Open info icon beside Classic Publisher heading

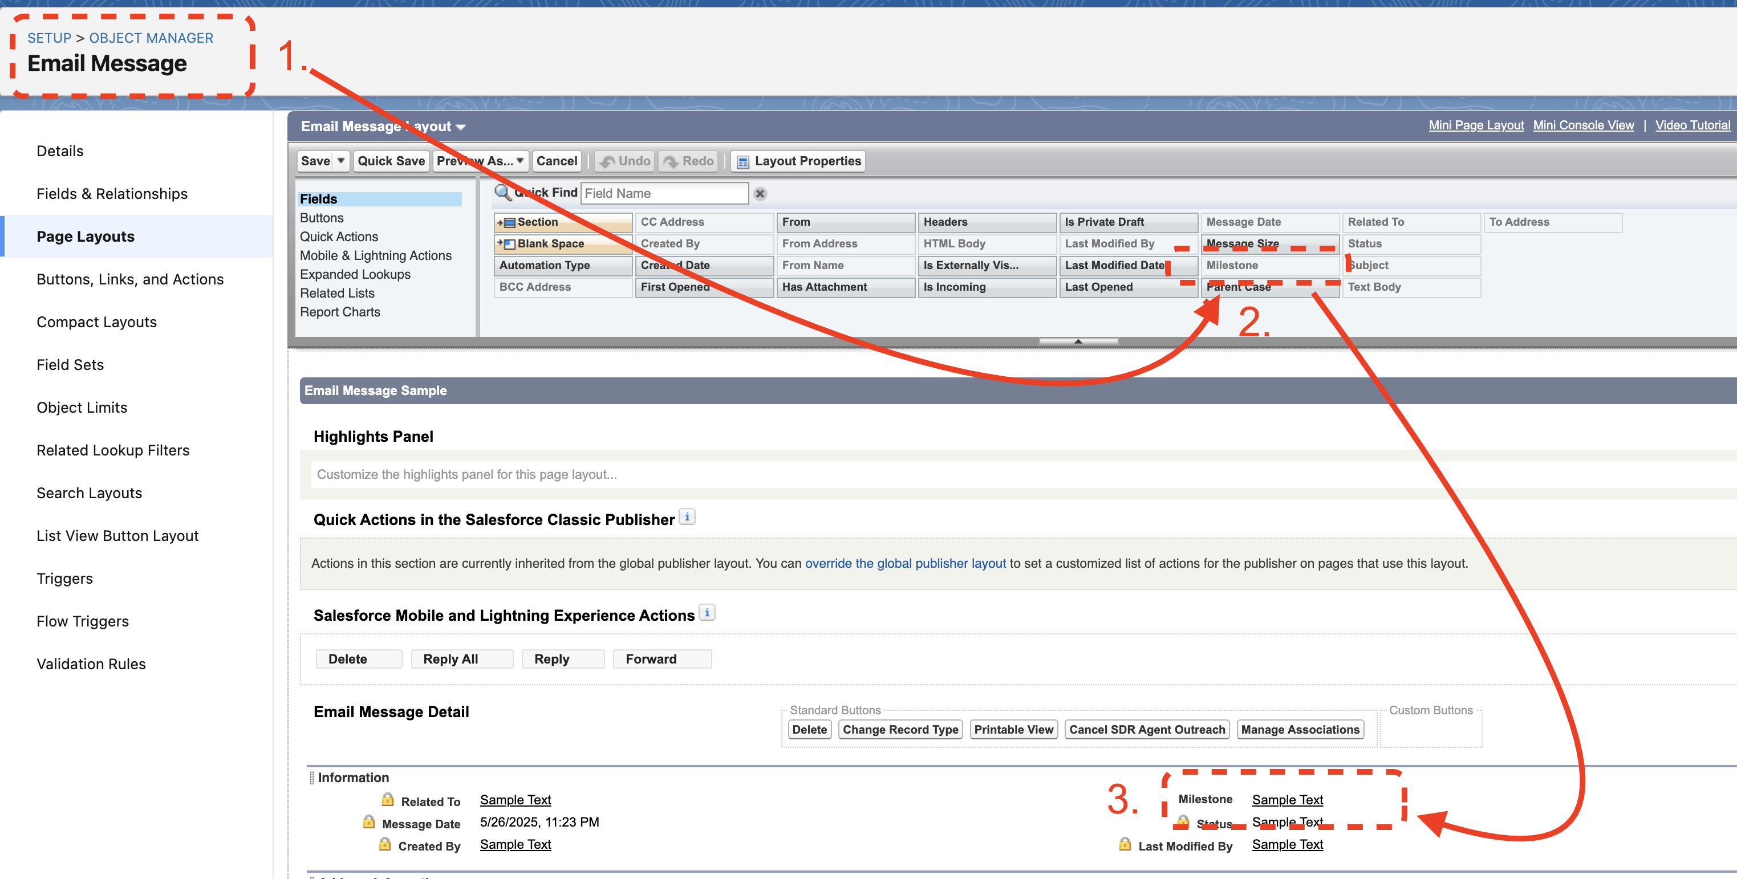coord(687,517)
